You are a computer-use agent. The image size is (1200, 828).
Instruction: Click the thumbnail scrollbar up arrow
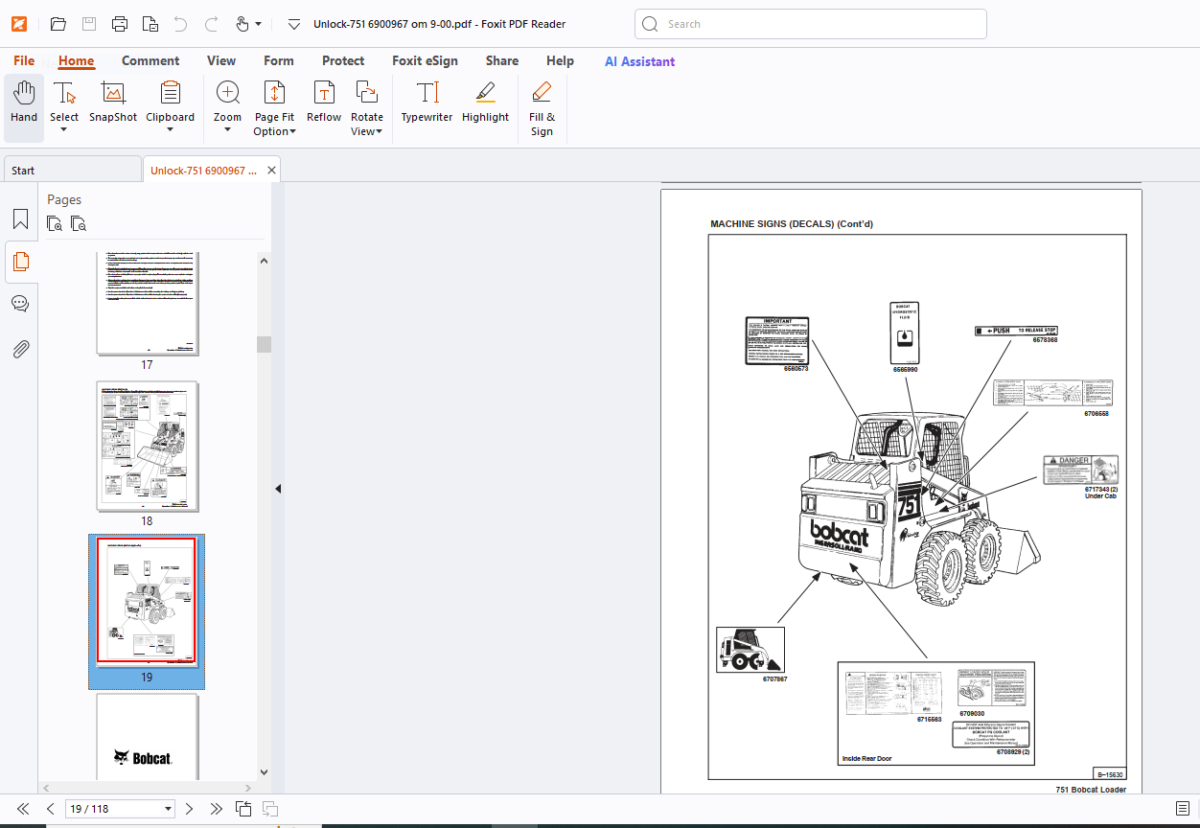[x=264, y=260]
